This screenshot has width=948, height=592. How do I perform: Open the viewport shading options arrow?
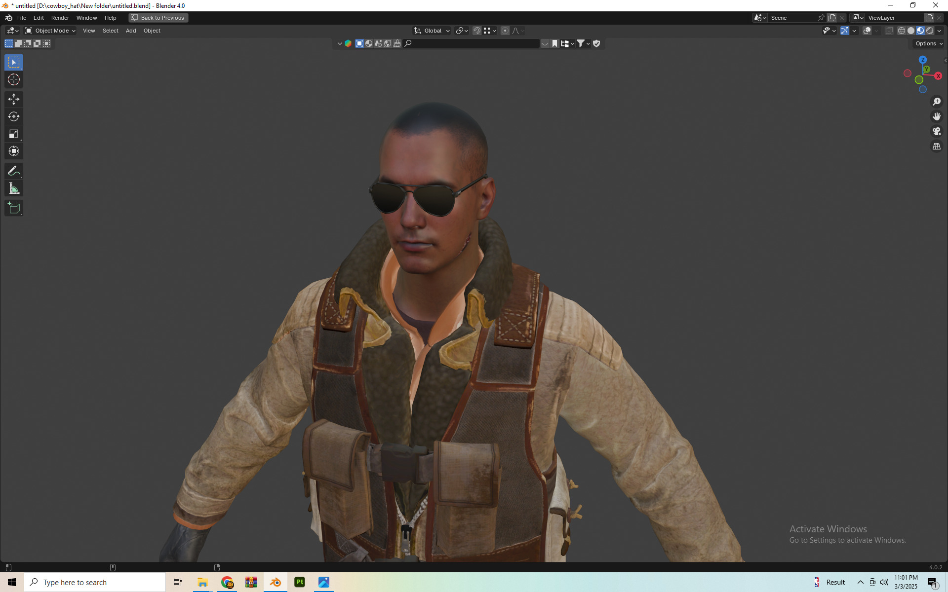(940, 31)
